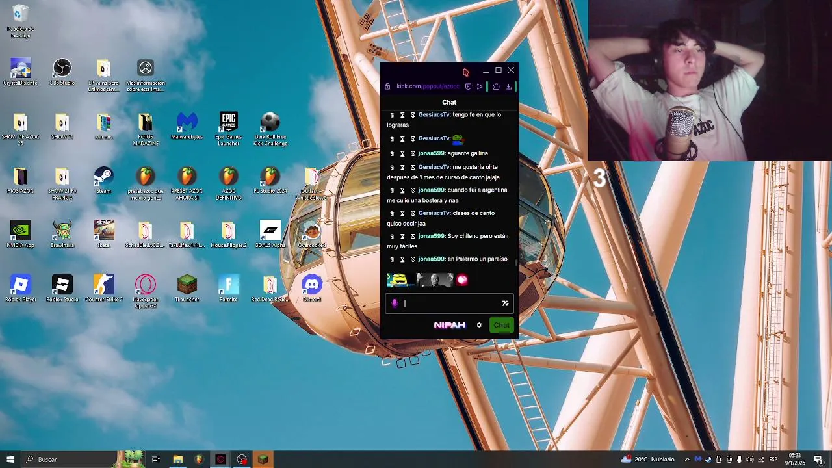Screen dimensions: 832x468
Task: Open the Windows Start menu
Action: (10, 460)
